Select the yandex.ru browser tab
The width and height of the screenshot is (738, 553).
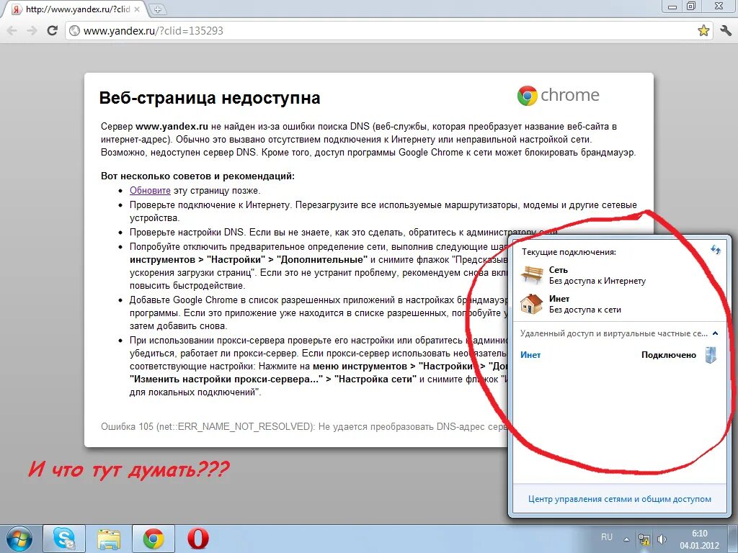pos(76,9)
